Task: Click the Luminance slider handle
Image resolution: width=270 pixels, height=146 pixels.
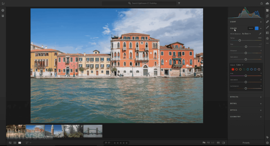Action: click(x=246, y=88)
